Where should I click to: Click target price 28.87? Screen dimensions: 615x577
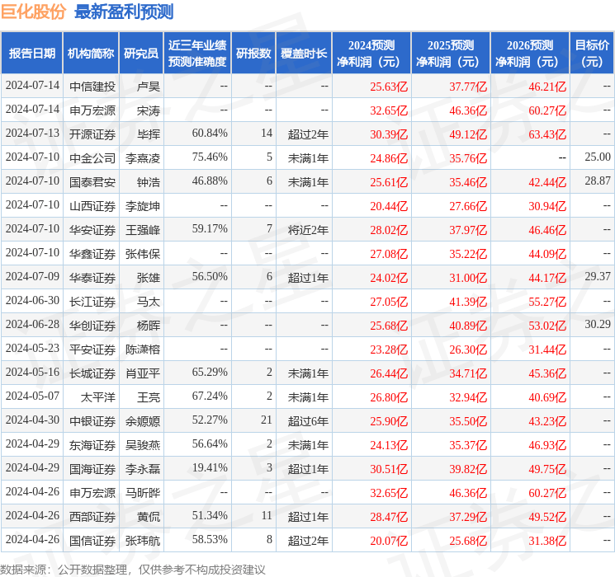pos(598,181)
